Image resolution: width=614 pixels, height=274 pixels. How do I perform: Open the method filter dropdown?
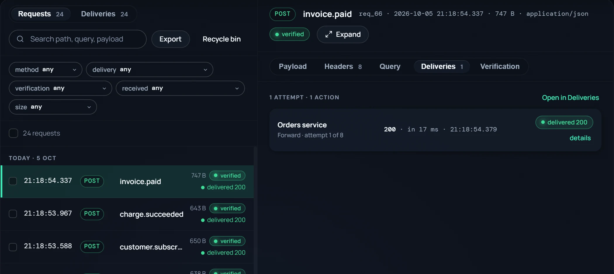pos(46,70)
